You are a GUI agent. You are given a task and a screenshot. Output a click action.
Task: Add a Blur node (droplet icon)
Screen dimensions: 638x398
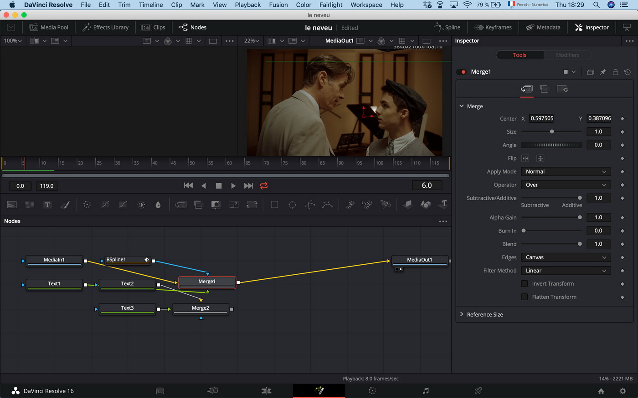click(158, 205)
